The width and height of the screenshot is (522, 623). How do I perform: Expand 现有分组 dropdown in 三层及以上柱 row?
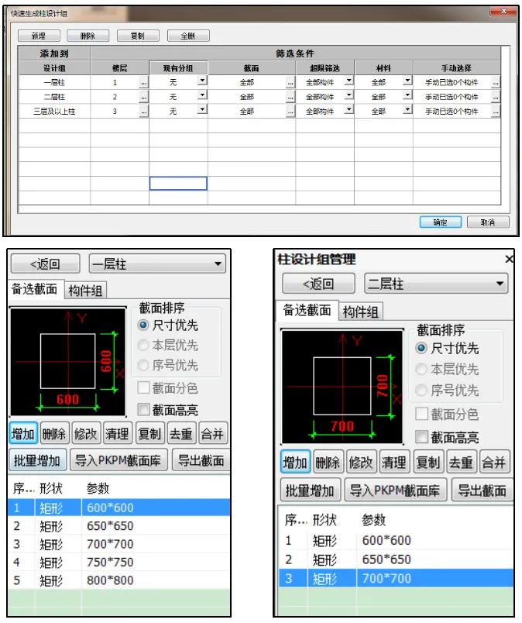tap(202, 109)
